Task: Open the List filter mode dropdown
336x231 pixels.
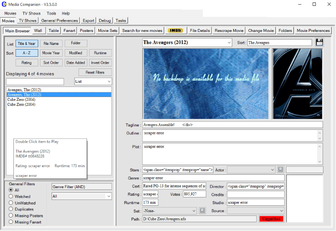Action: tap(93, 81)
